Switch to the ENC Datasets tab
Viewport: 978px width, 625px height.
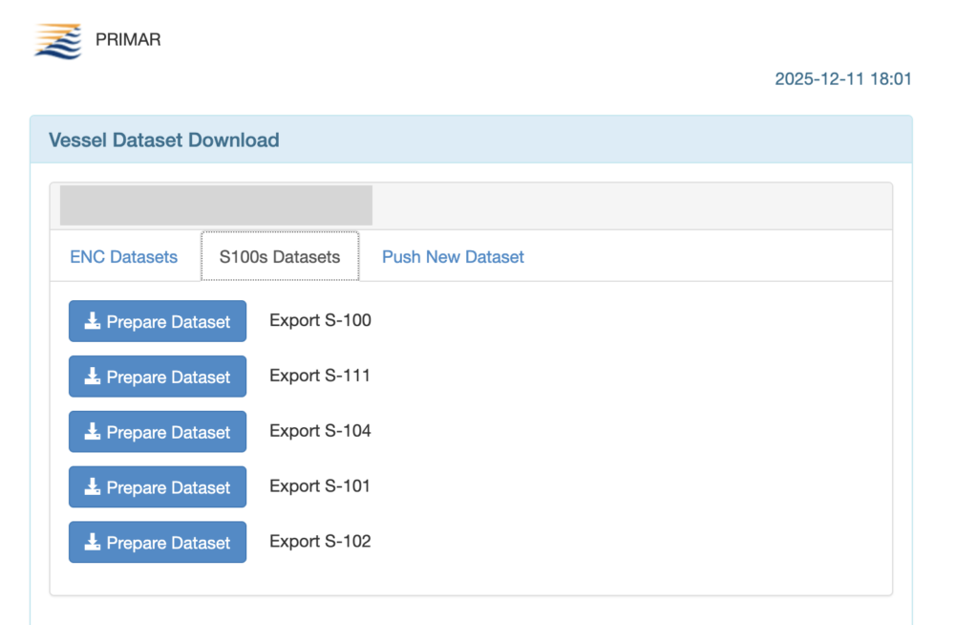tap(124, 257)
